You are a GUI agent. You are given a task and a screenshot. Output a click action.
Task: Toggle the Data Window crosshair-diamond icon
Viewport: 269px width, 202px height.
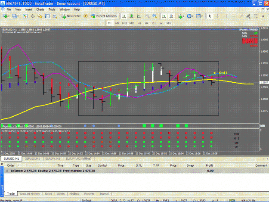pos(33,16)
